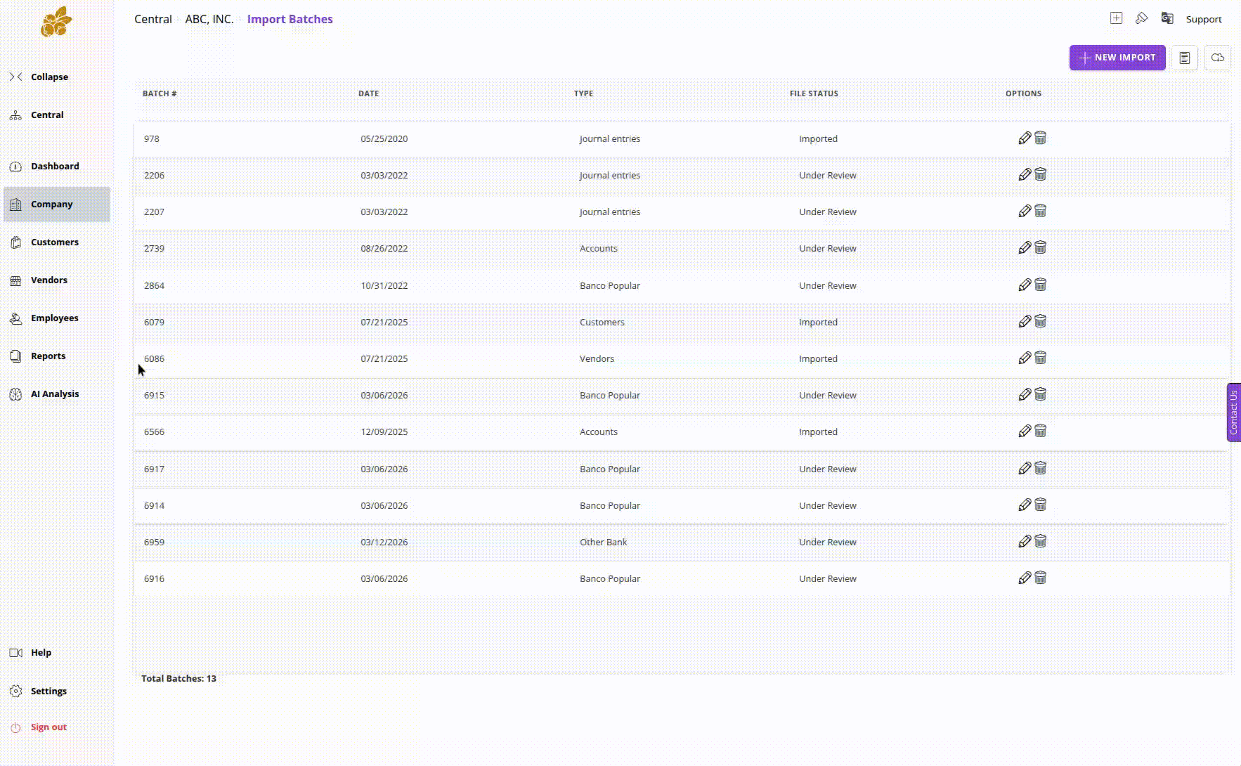Open Help from the sidebar
Screen dimensions: 1241x766
coord(41,652)
